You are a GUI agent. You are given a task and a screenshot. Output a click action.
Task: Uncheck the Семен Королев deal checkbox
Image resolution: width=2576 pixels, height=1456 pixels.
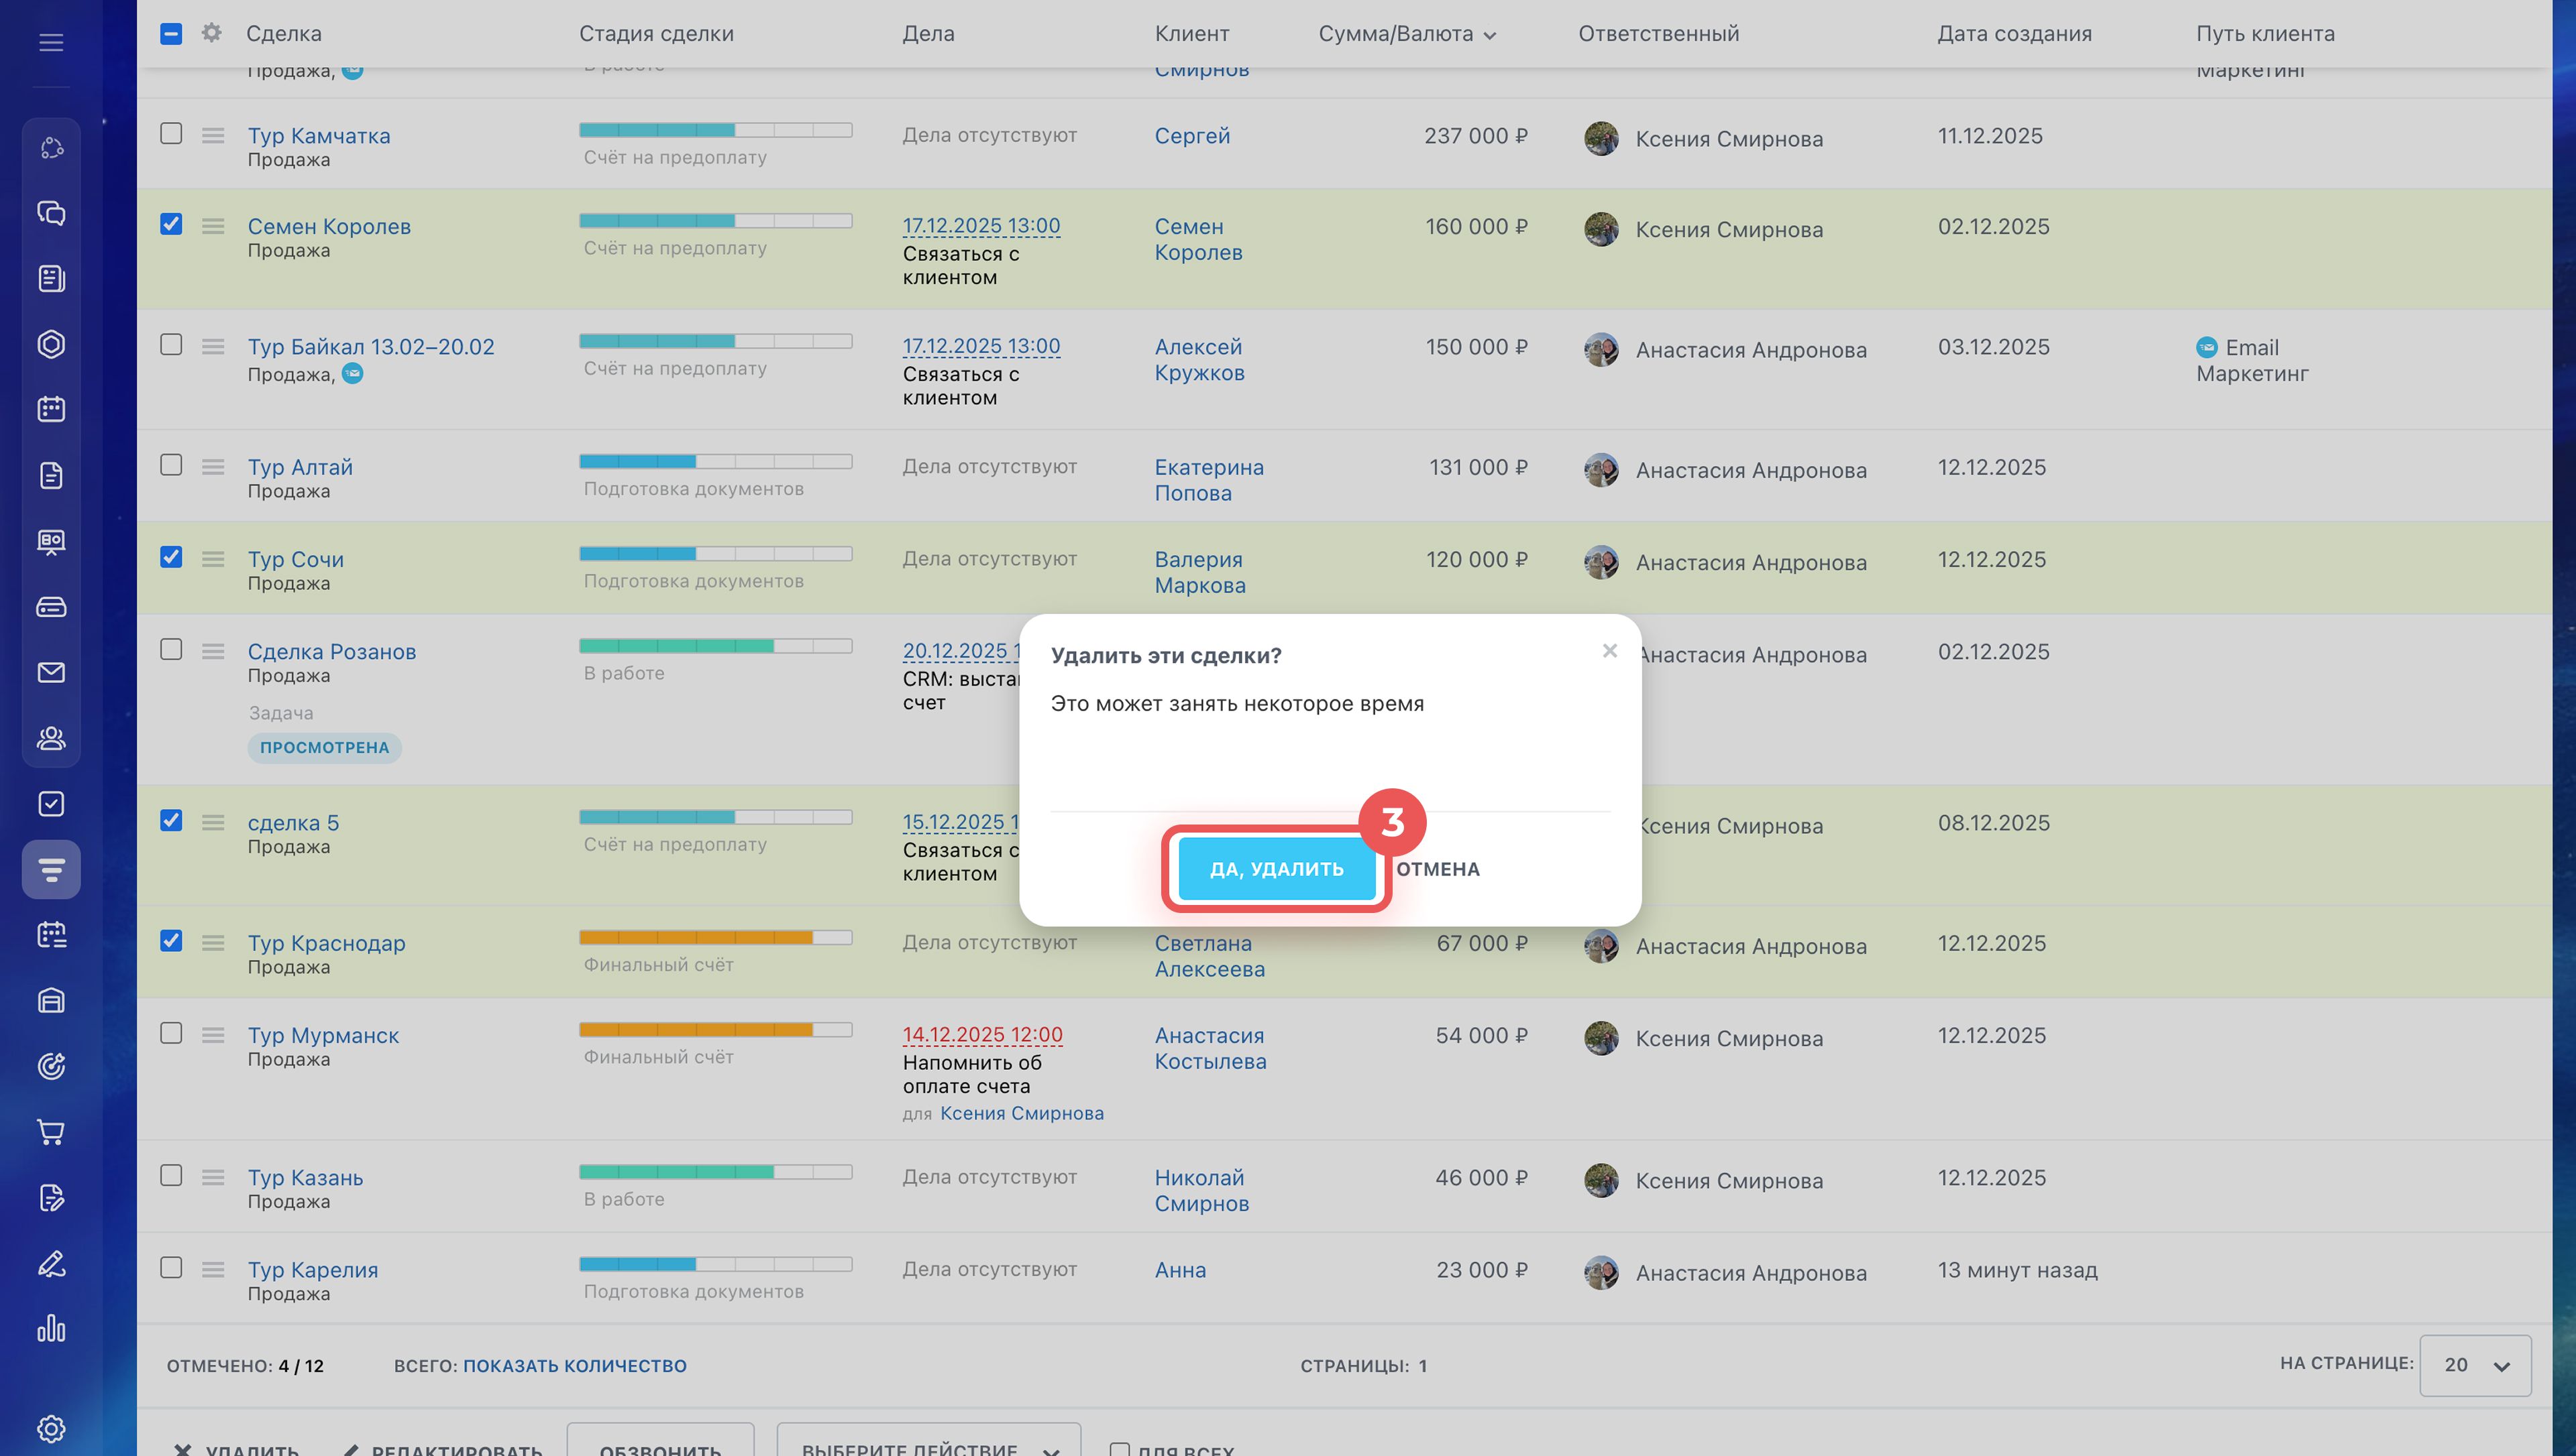click(171, 224)
